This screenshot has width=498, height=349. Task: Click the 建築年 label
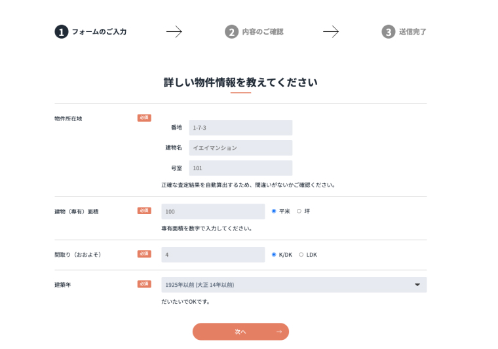(x=63, y=285)
